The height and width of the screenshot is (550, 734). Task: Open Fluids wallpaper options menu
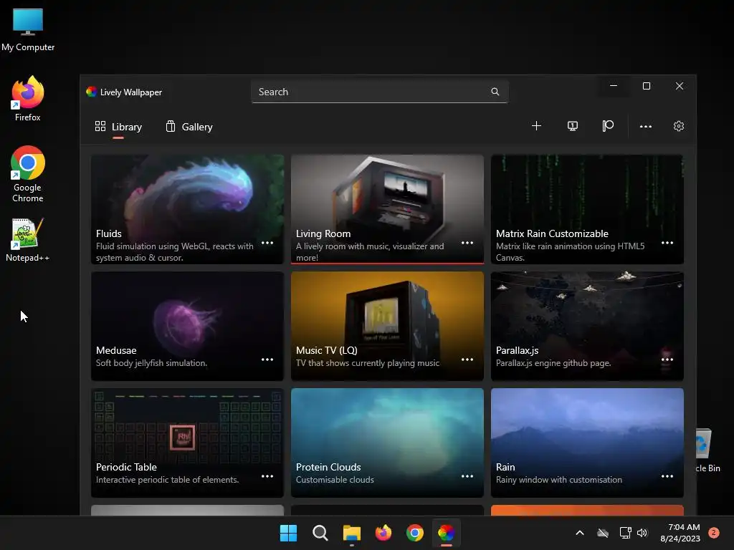click(x=267, y=243)
